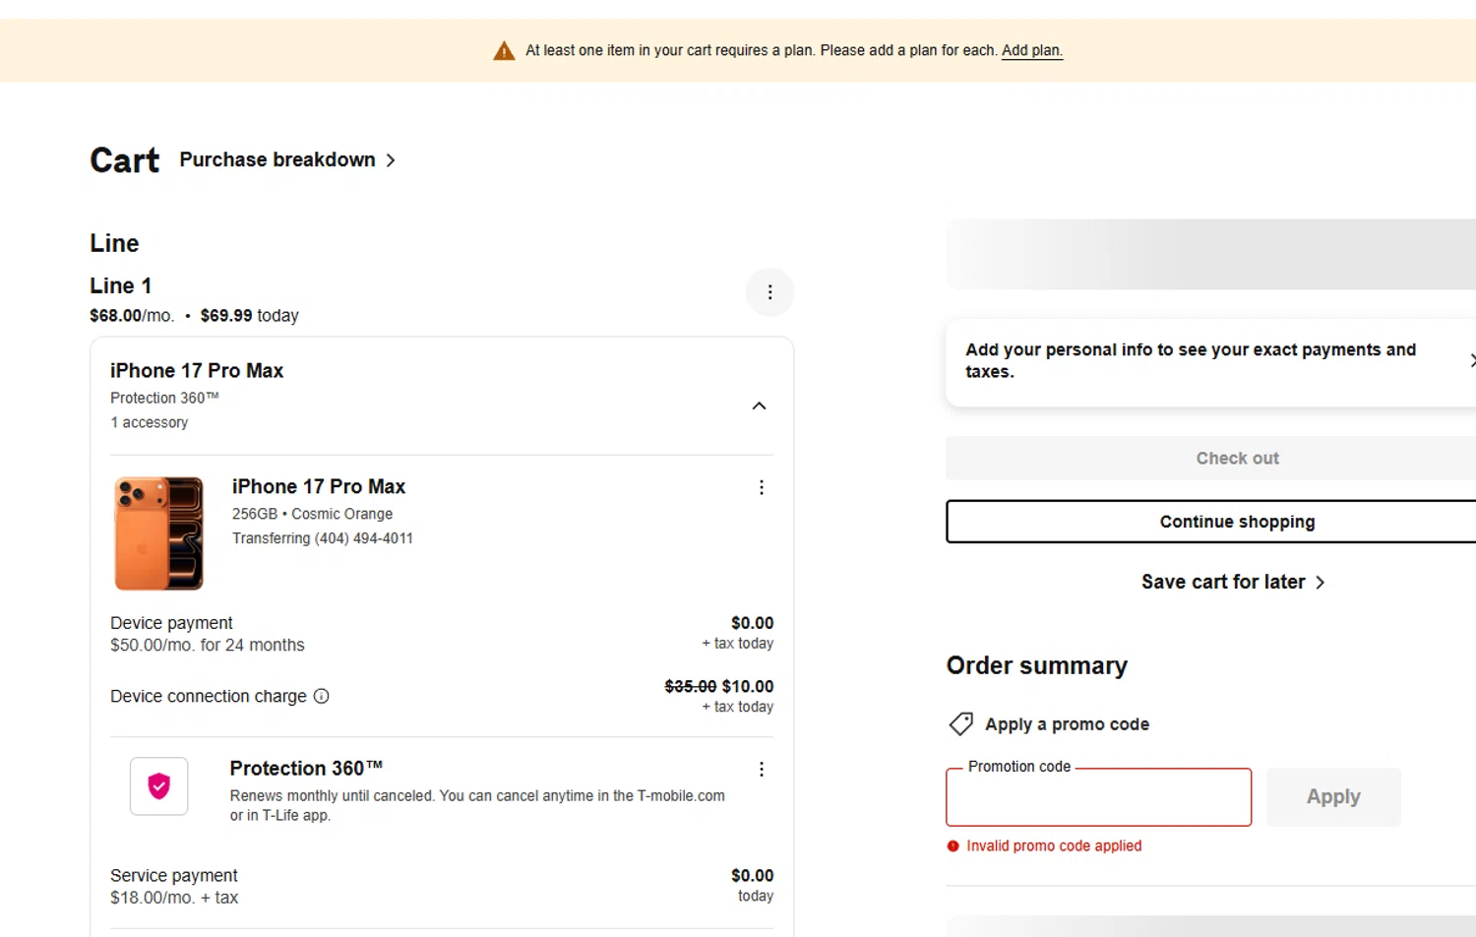Focus the Promotion code input field
This screenshot has width=1476, height=937.
[1098, 797]
